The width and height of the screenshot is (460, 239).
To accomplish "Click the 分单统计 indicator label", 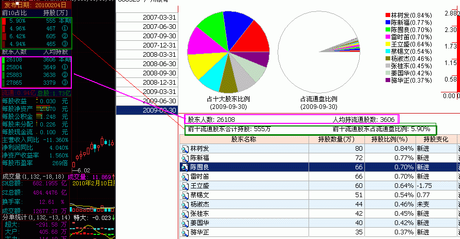I will pyautogui.click(x=36, y=218).
